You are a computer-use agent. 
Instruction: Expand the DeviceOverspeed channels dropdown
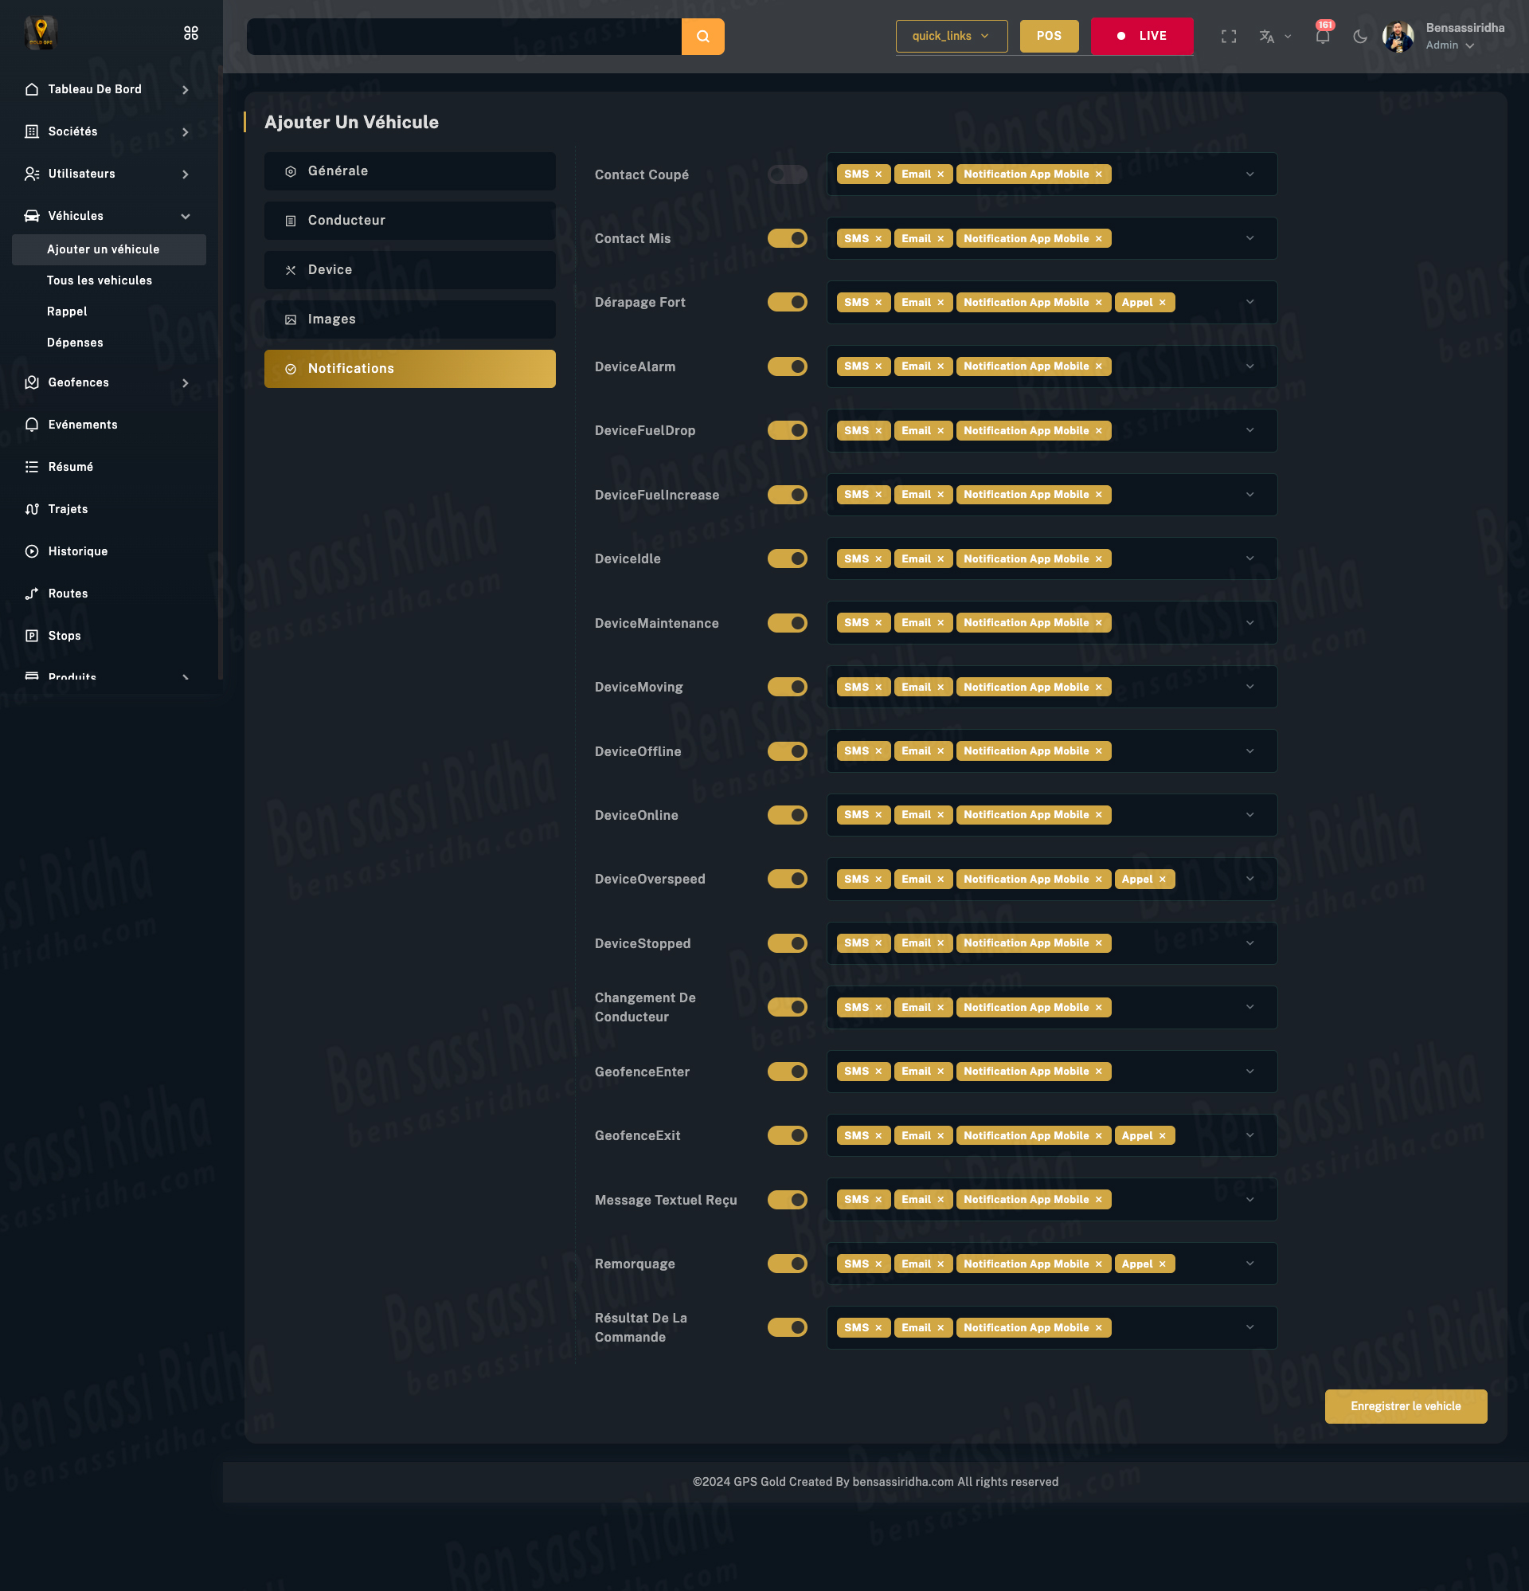click(1249, 879)
